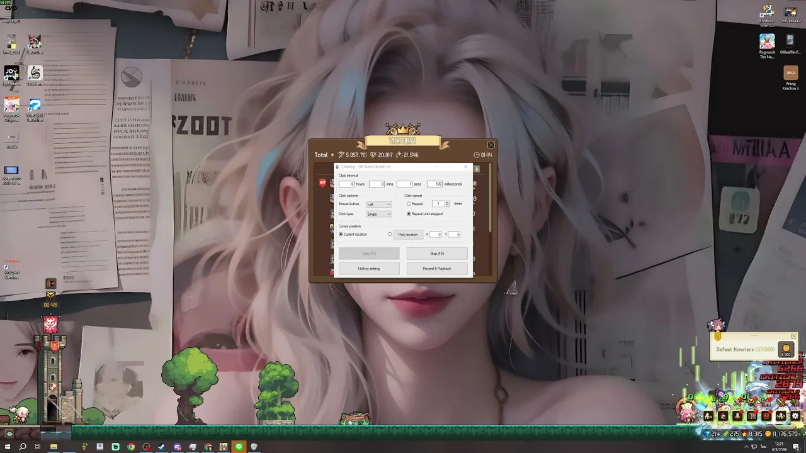806x453 pixels.
Task: Open the pumpkin monster menu icon
Action: pos(766,416)
